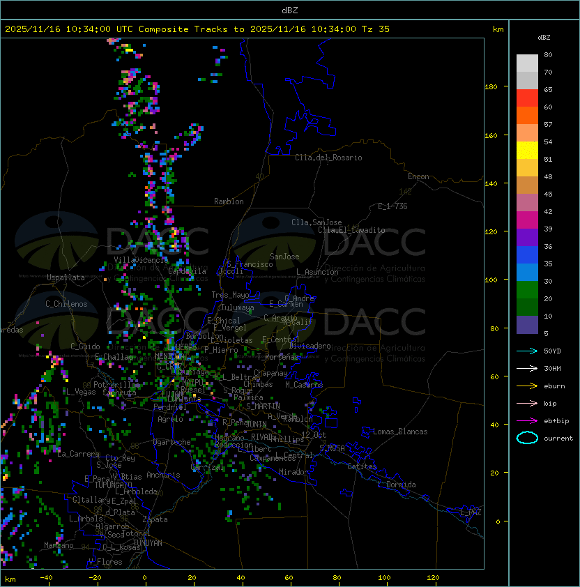Pick the slate-purple bottom swatch above 5
The image size is (580, 587).
tap(527, 325)
